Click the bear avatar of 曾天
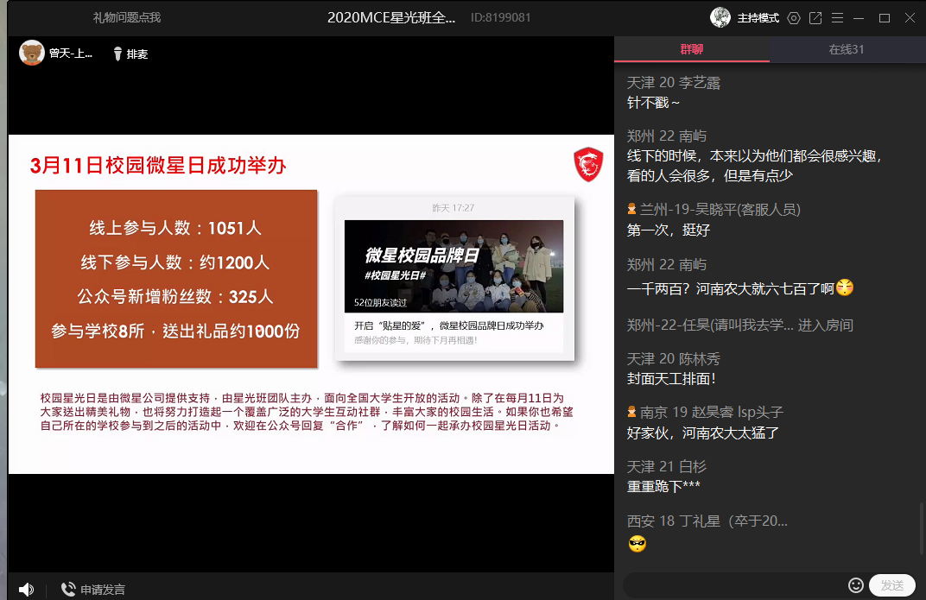The width and height of the screenshot is (926, 600). click(x=32, y=54)
